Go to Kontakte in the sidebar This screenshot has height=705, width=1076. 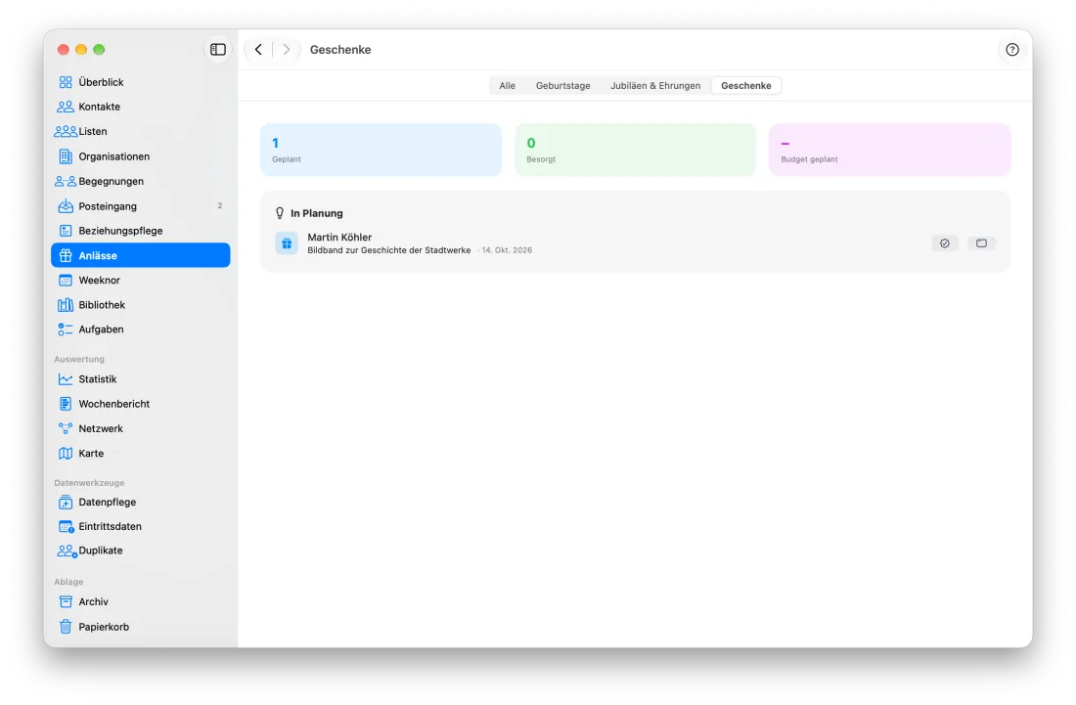click(x=140, y=107)
